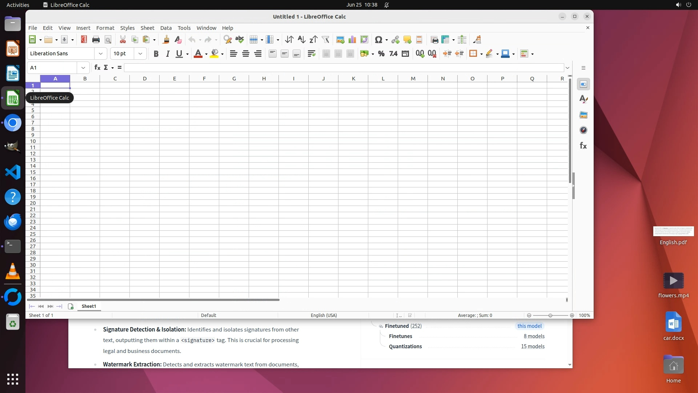Open the sidebar Navigator compass icon
Screen dimensions: 698x393
(583, 130)
